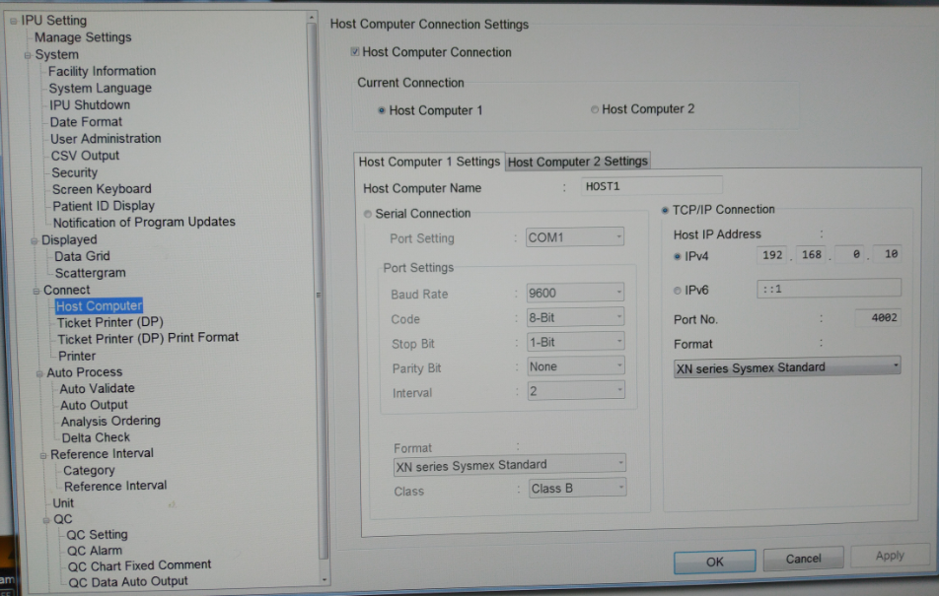
Task: Open the Class B dropdown
Action: 577,488
